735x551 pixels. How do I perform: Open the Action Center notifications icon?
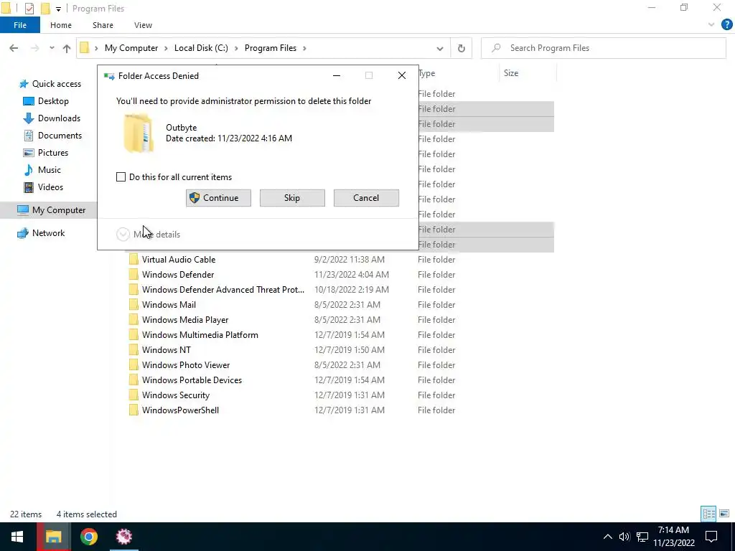711,537
